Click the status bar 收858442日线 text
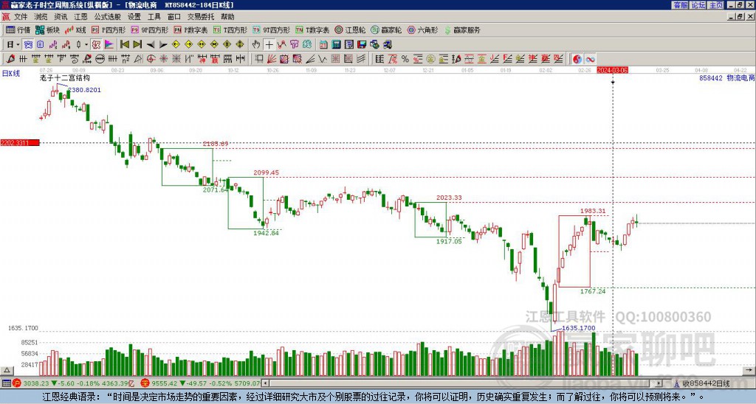Screen dimensions: 756x404 [706, 383]
